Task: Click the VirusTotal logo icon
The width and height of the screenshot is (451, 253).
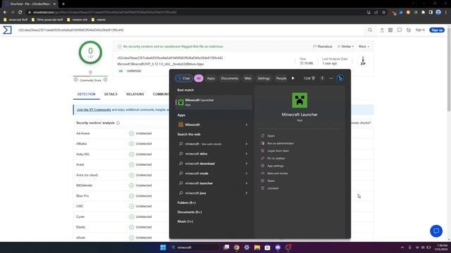Action: (x=7, y=30)
